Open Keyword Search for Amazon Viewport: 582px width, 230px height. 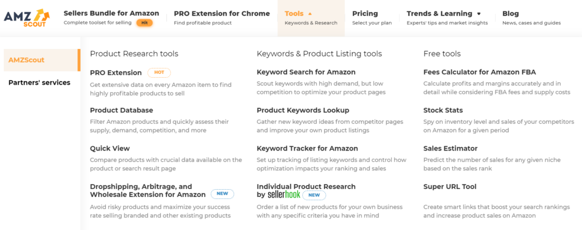point(306,72)
